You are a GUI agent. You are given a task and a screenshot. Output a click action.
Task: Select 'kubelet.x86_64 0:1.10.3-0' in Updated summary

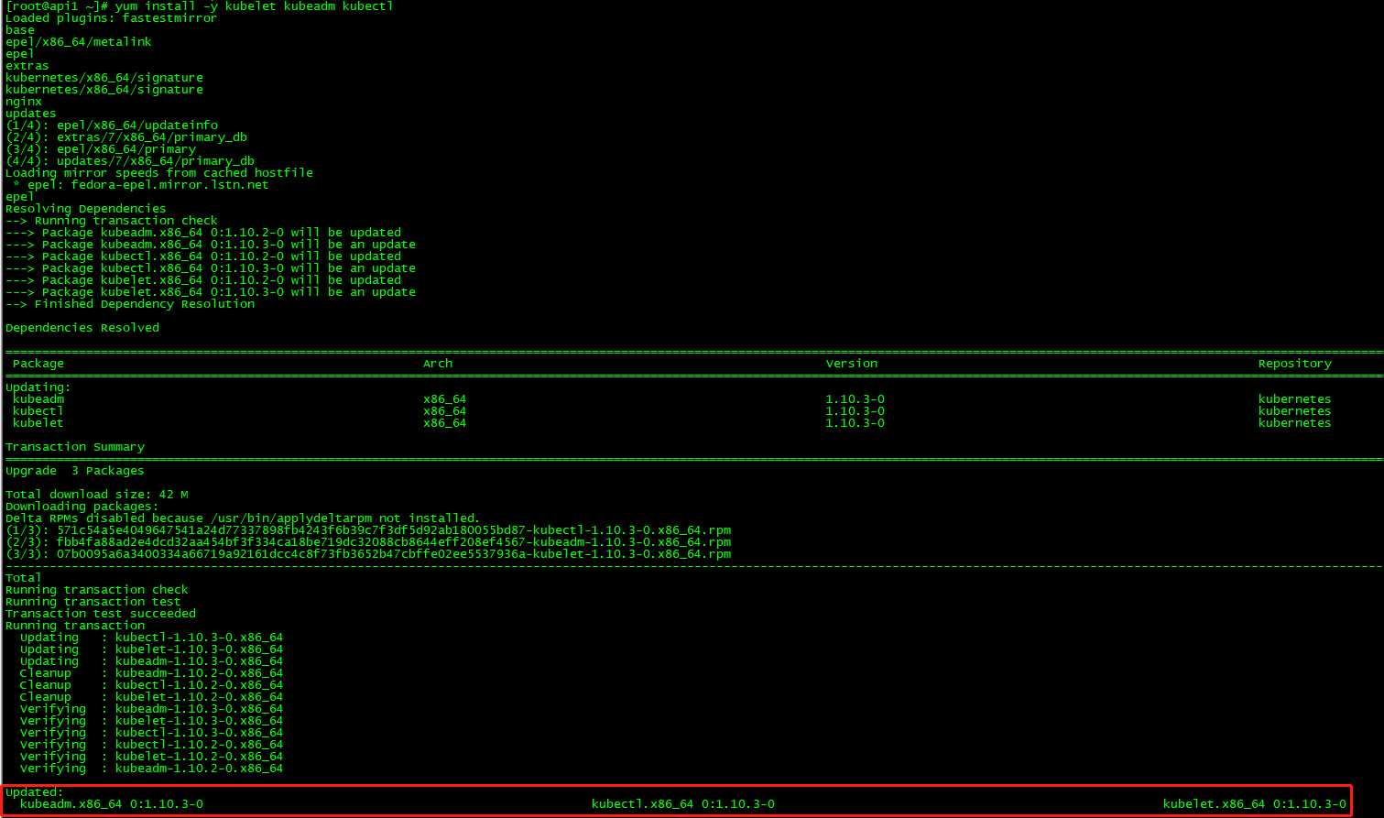(x=1255, y=804)
